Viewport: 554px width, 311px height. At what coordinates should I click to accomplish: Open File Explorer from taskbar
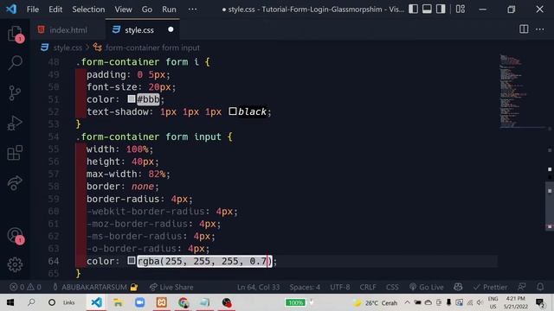coord(118,302)
